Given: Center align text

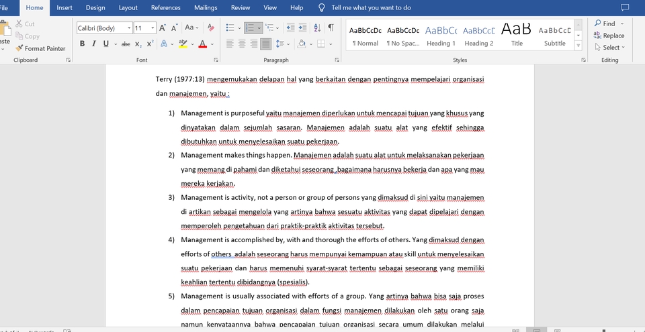Looking at the screenshot, I should pos(242,44).
